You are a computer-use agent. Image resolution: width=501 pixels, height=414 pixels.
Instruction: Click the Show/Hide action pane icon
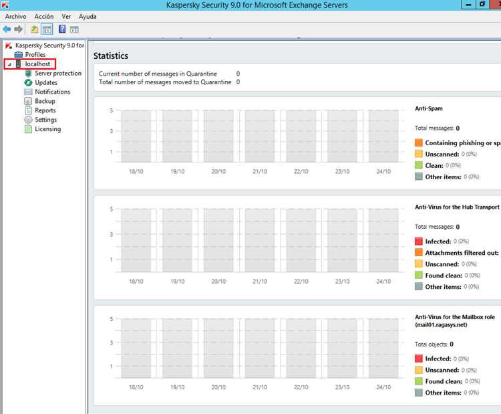coord(74,29)
